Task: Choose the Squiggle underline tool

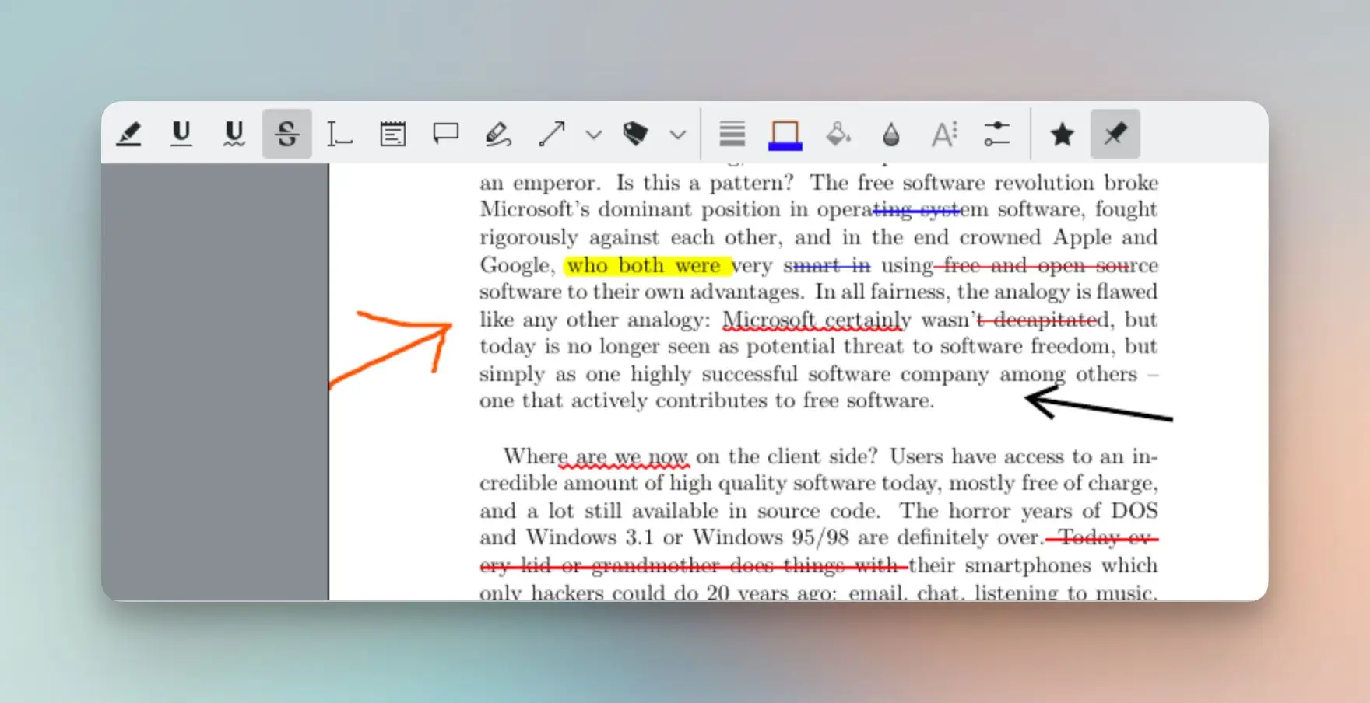Action: [x=234, y=134]
